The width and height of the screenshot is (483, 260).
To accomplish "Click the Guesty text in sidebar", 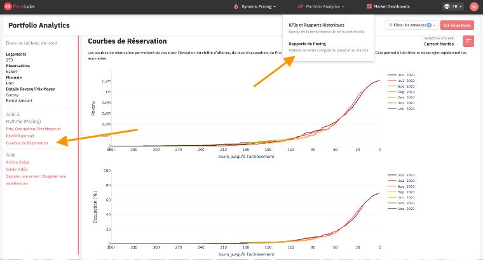I will pyautogui.click(x=12, y=95).
